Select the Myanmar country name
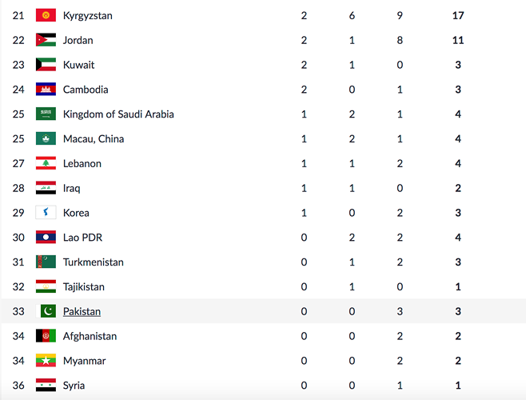 tap(84, 361)
